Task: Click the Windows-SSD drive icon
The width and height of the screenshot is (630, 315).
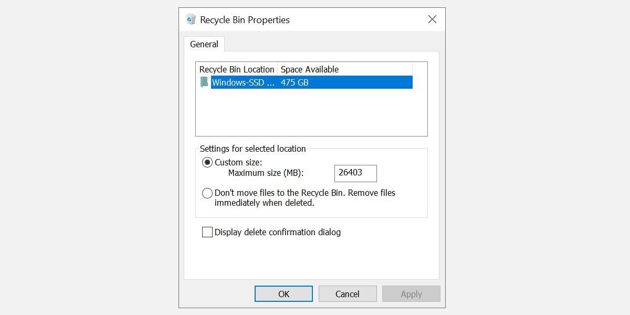Action: point(204,82)
